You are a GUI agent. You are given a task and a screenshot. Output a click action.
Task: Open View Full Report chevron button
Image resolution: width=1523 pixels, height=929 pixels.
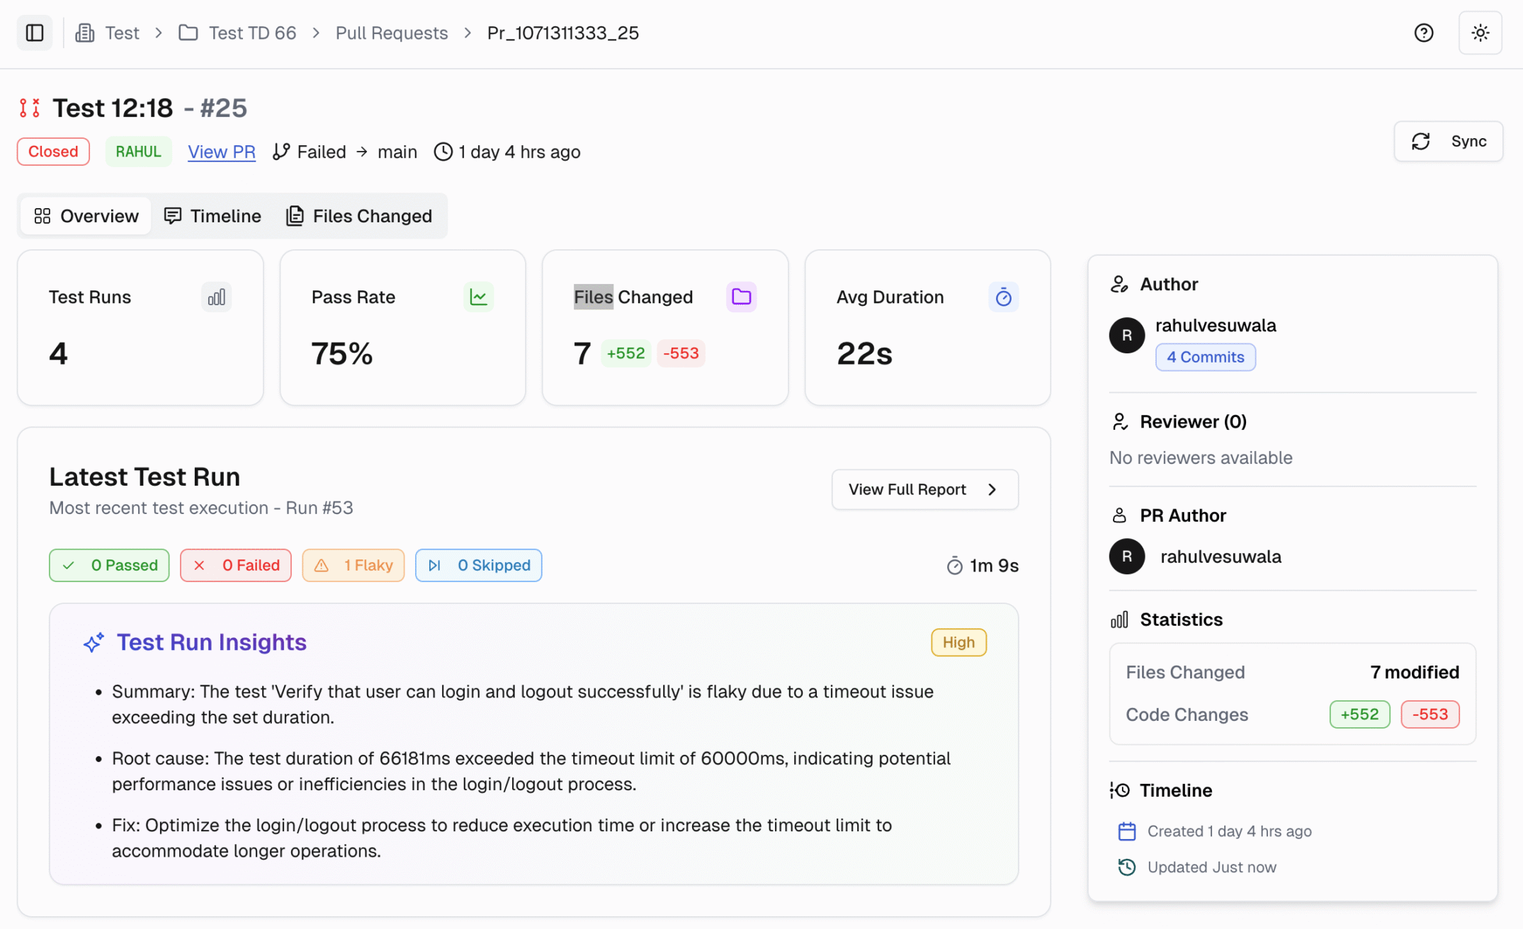[924, 489]
